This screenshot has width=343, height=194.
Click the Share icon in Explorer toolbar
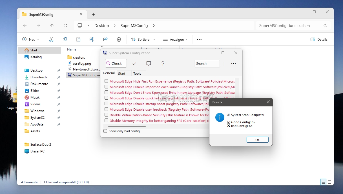pyautogui.click(x=105, y=40)
